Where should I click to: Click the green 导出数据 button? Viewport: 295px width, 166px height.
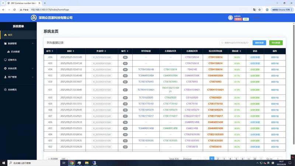tap(276, 43)
